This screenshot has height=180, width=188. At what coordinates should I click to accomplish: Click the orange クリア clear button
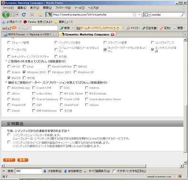tap(9, 160)
